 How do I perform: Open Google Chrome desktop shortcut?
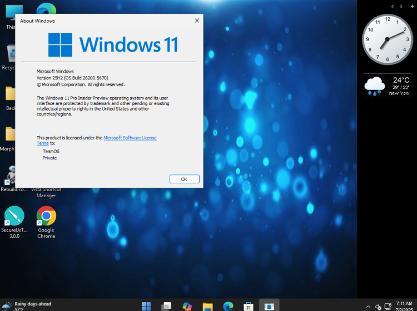[x=46, y=222]
